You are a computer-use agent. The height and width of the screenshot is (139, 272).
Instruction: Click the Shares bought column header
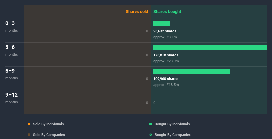pos(167,12)
